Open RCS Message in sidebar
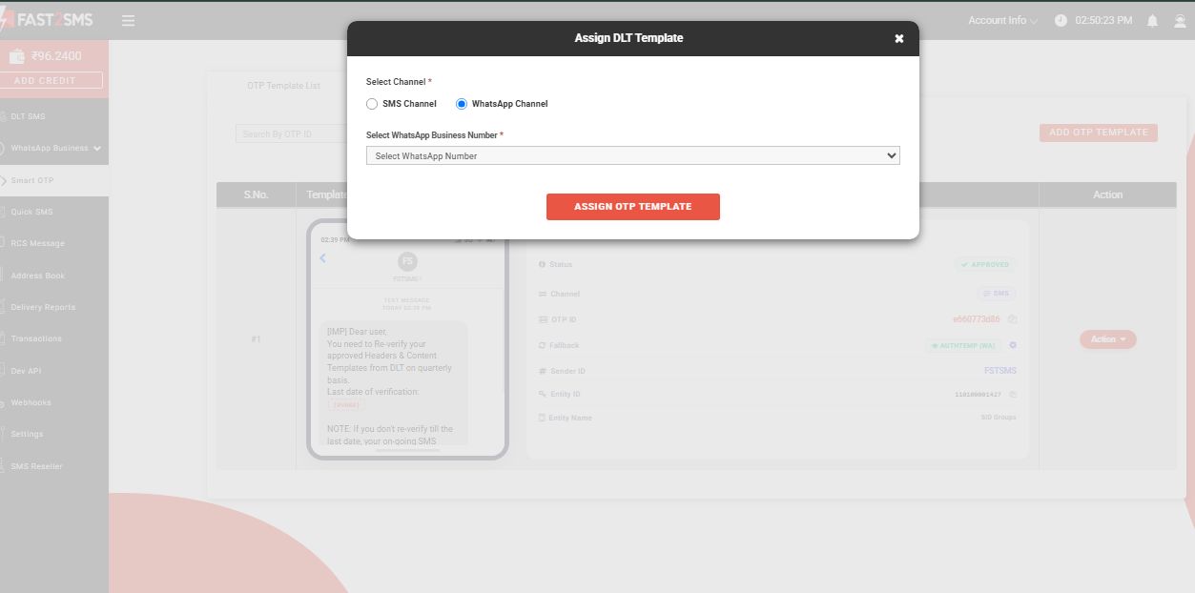1195x593 pixels. pyautogui.click(x=54, y=243)
